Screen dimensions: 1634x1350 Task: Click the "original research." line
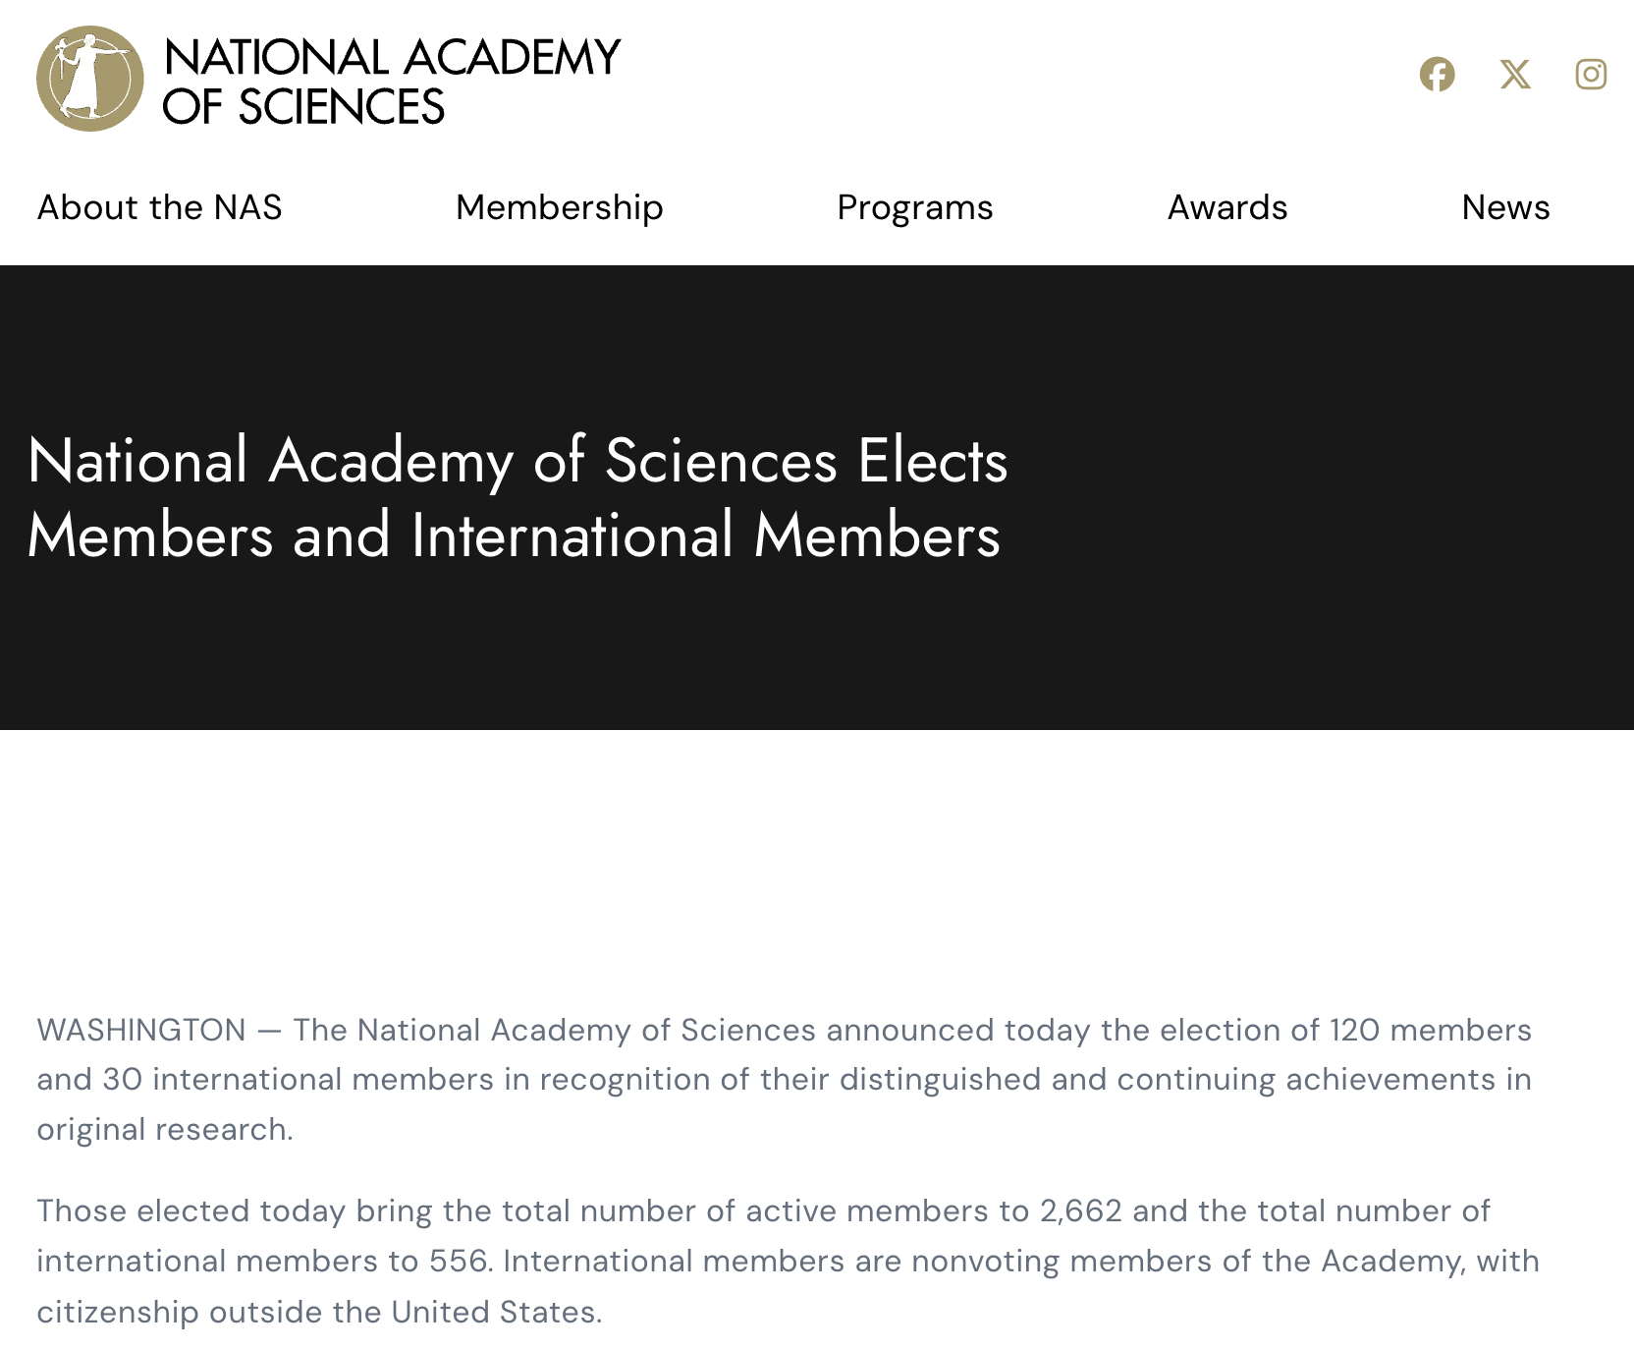point(165,1129)
